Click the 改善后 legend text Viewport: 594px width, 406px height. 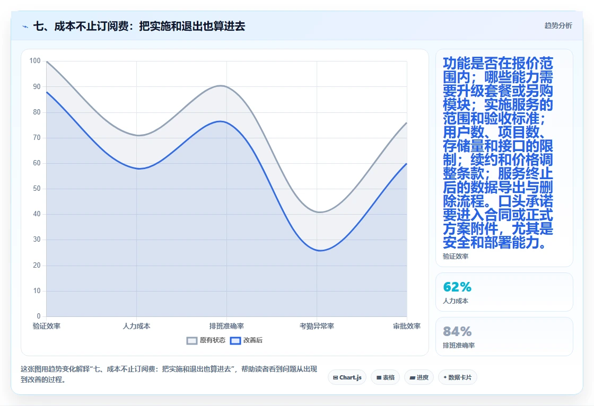click(252, 340)
